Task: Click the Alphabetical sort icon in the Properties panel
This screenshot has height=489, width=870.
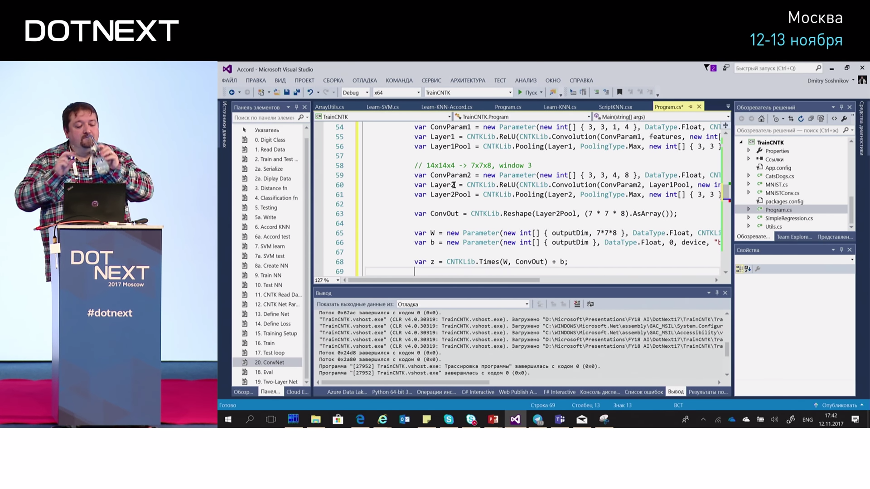Action: 748,269
